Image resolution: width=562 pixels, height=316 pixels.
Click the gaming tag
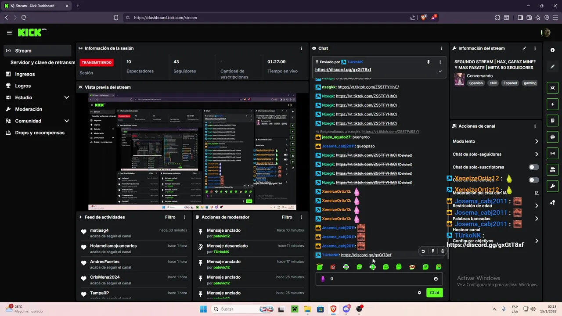530,83
